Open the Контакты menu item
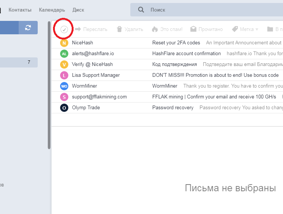 20,10
